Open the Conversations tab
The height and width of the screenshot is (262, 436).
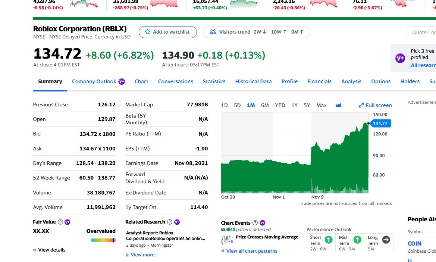tap(175, 81)
